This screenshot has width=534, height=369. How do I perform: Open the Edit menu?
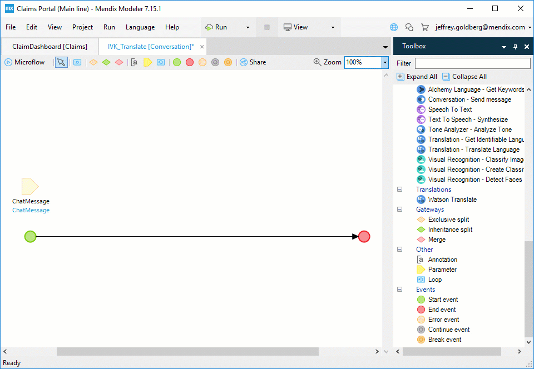[32, 27]
